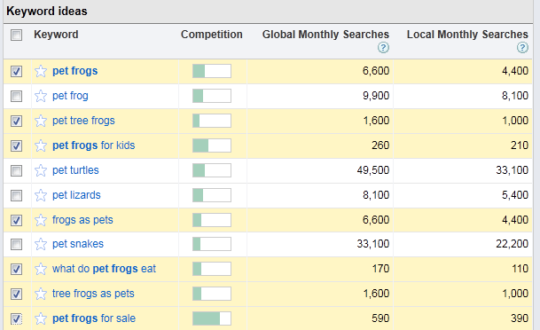Open help icon for Global Monthly Searches

pos(383,48)
